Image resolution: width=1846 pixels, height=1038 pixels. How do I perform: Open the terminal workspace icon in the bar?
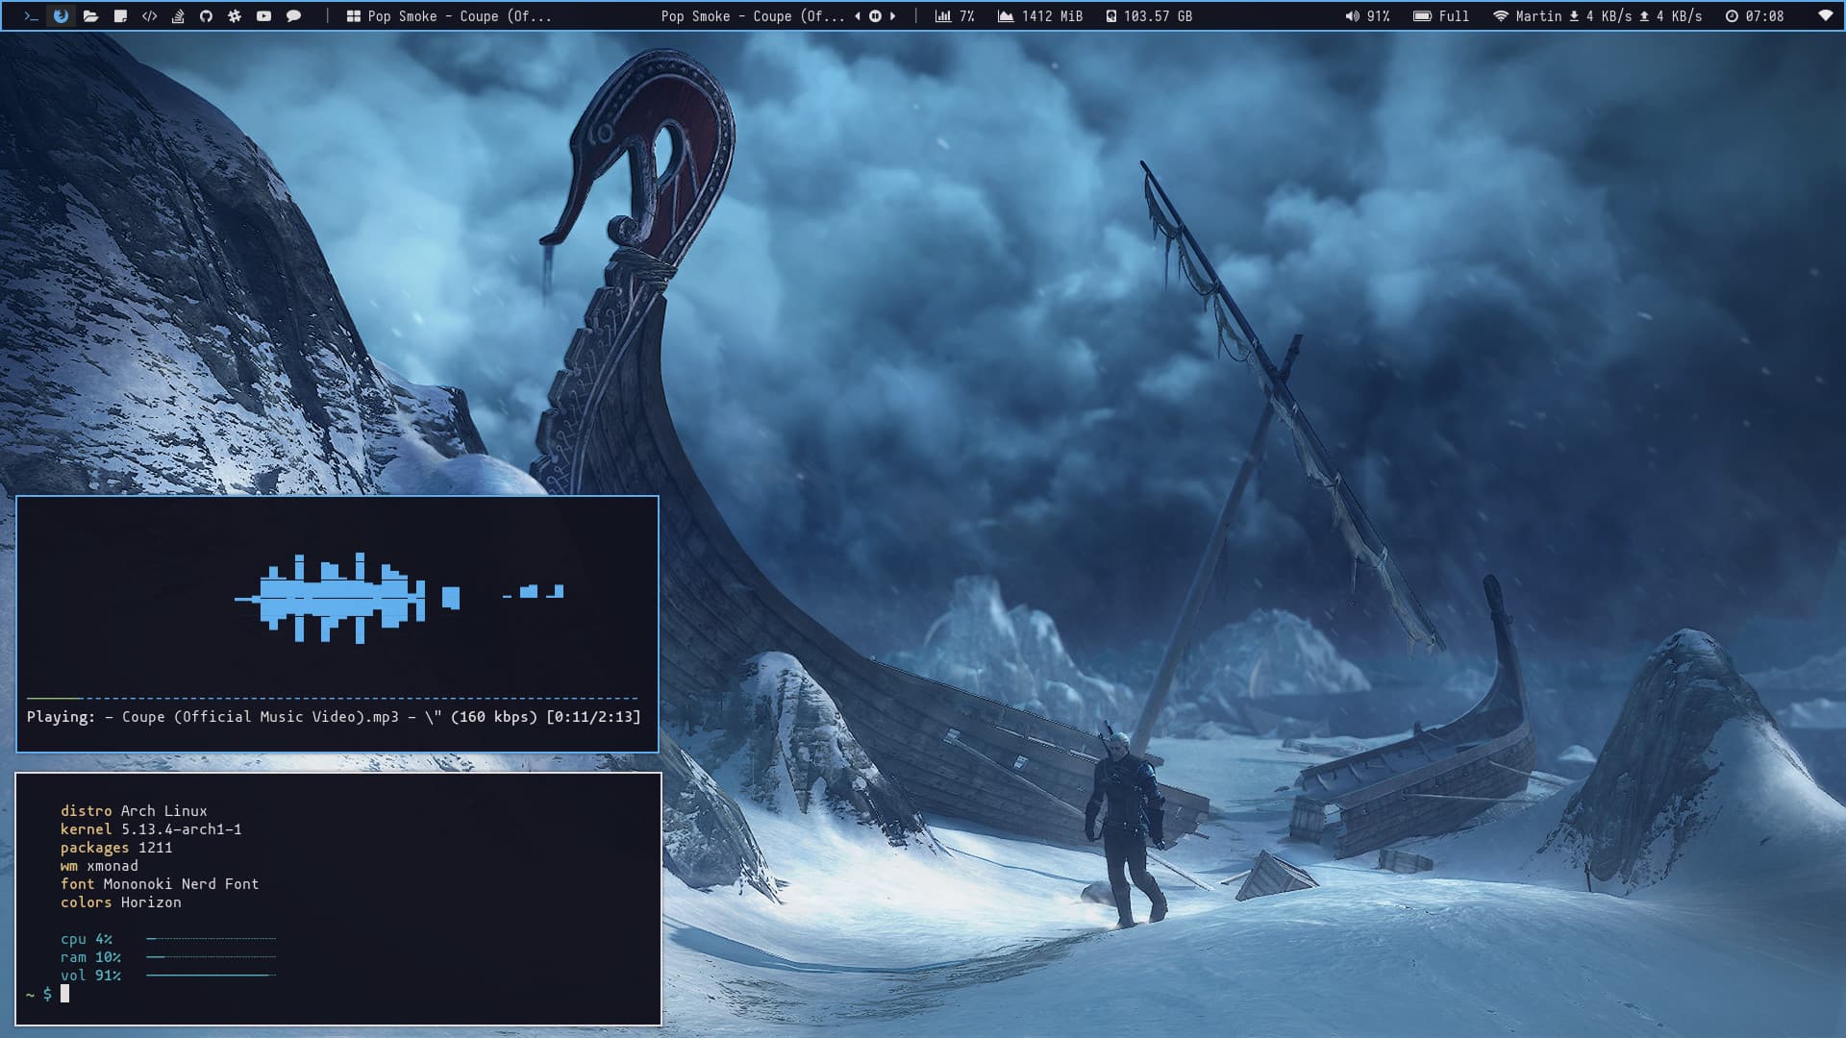click(x=31, y=16)
